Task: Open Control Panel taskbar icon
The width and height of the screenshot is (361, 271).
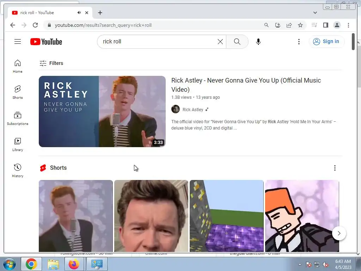Action: 97,264
